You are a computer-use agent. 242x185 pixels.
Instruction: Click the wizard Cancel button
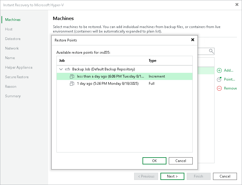[225, 176]
